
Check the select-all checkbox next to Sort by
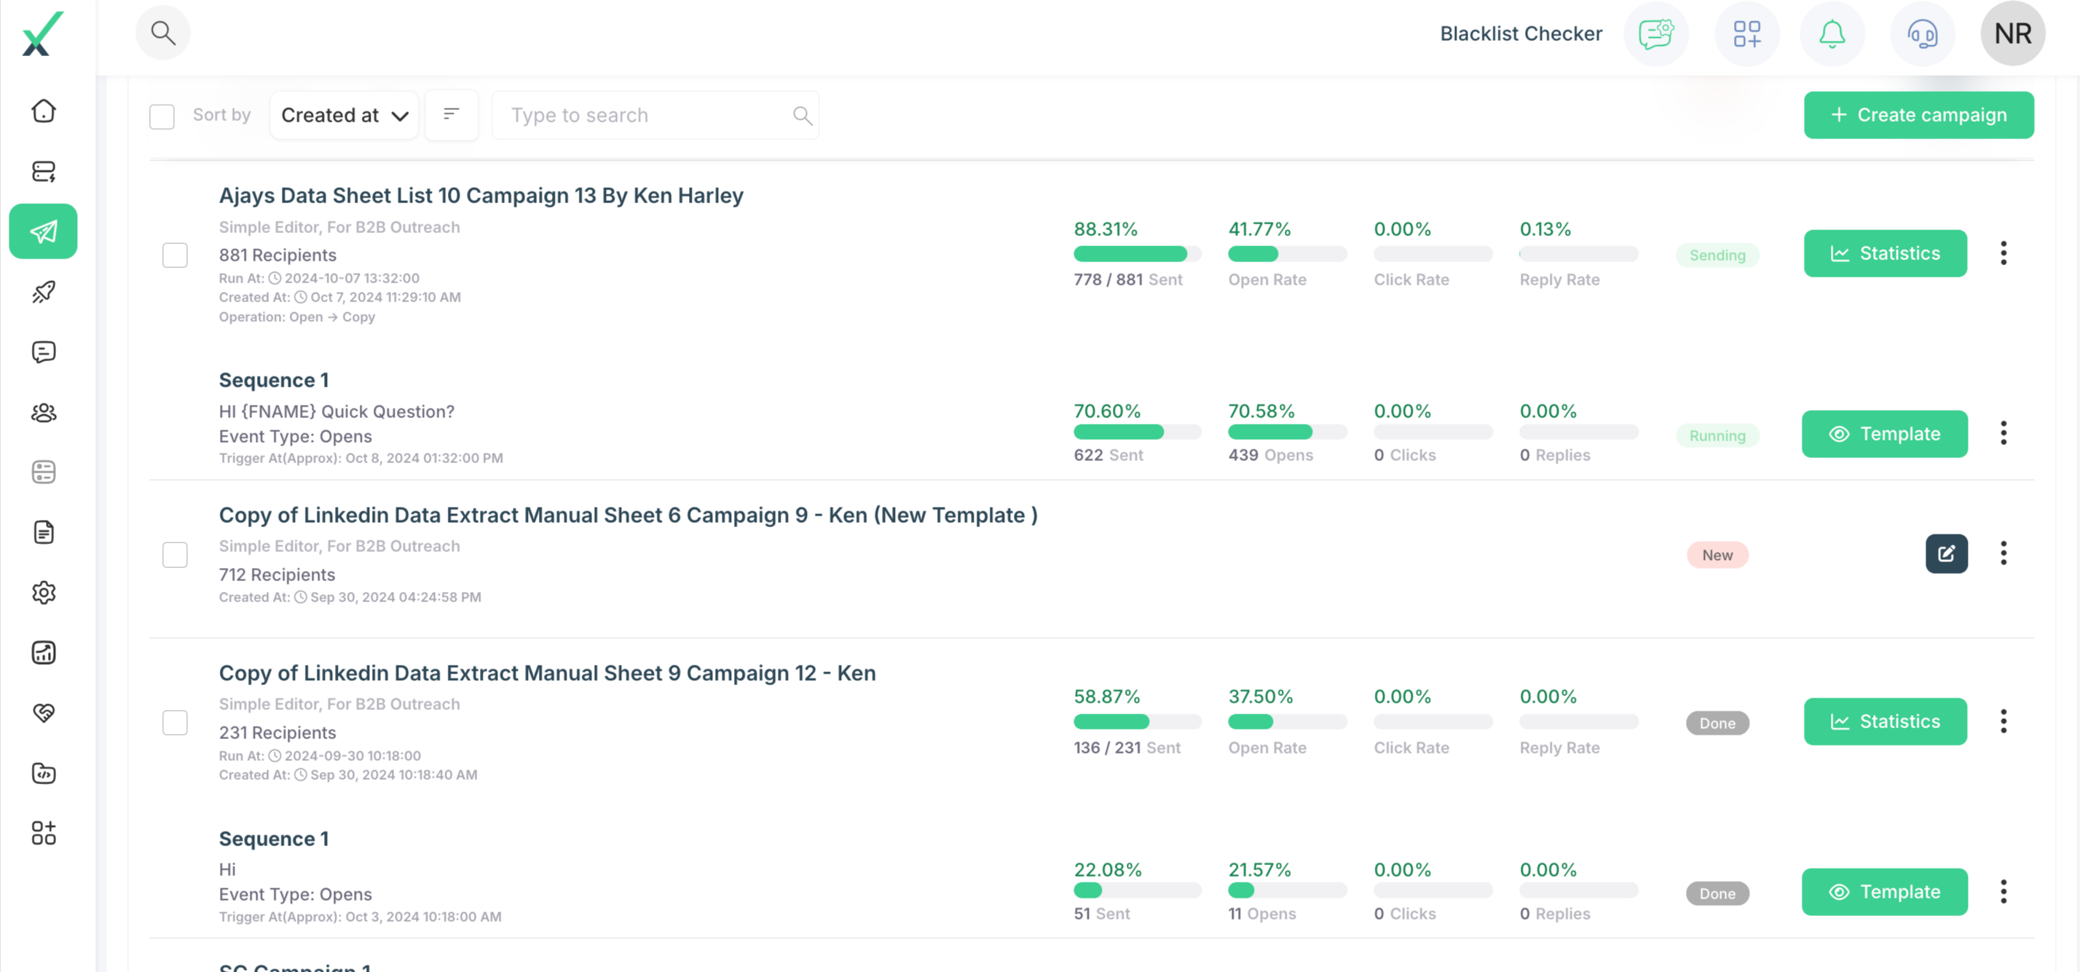(162, 117)
